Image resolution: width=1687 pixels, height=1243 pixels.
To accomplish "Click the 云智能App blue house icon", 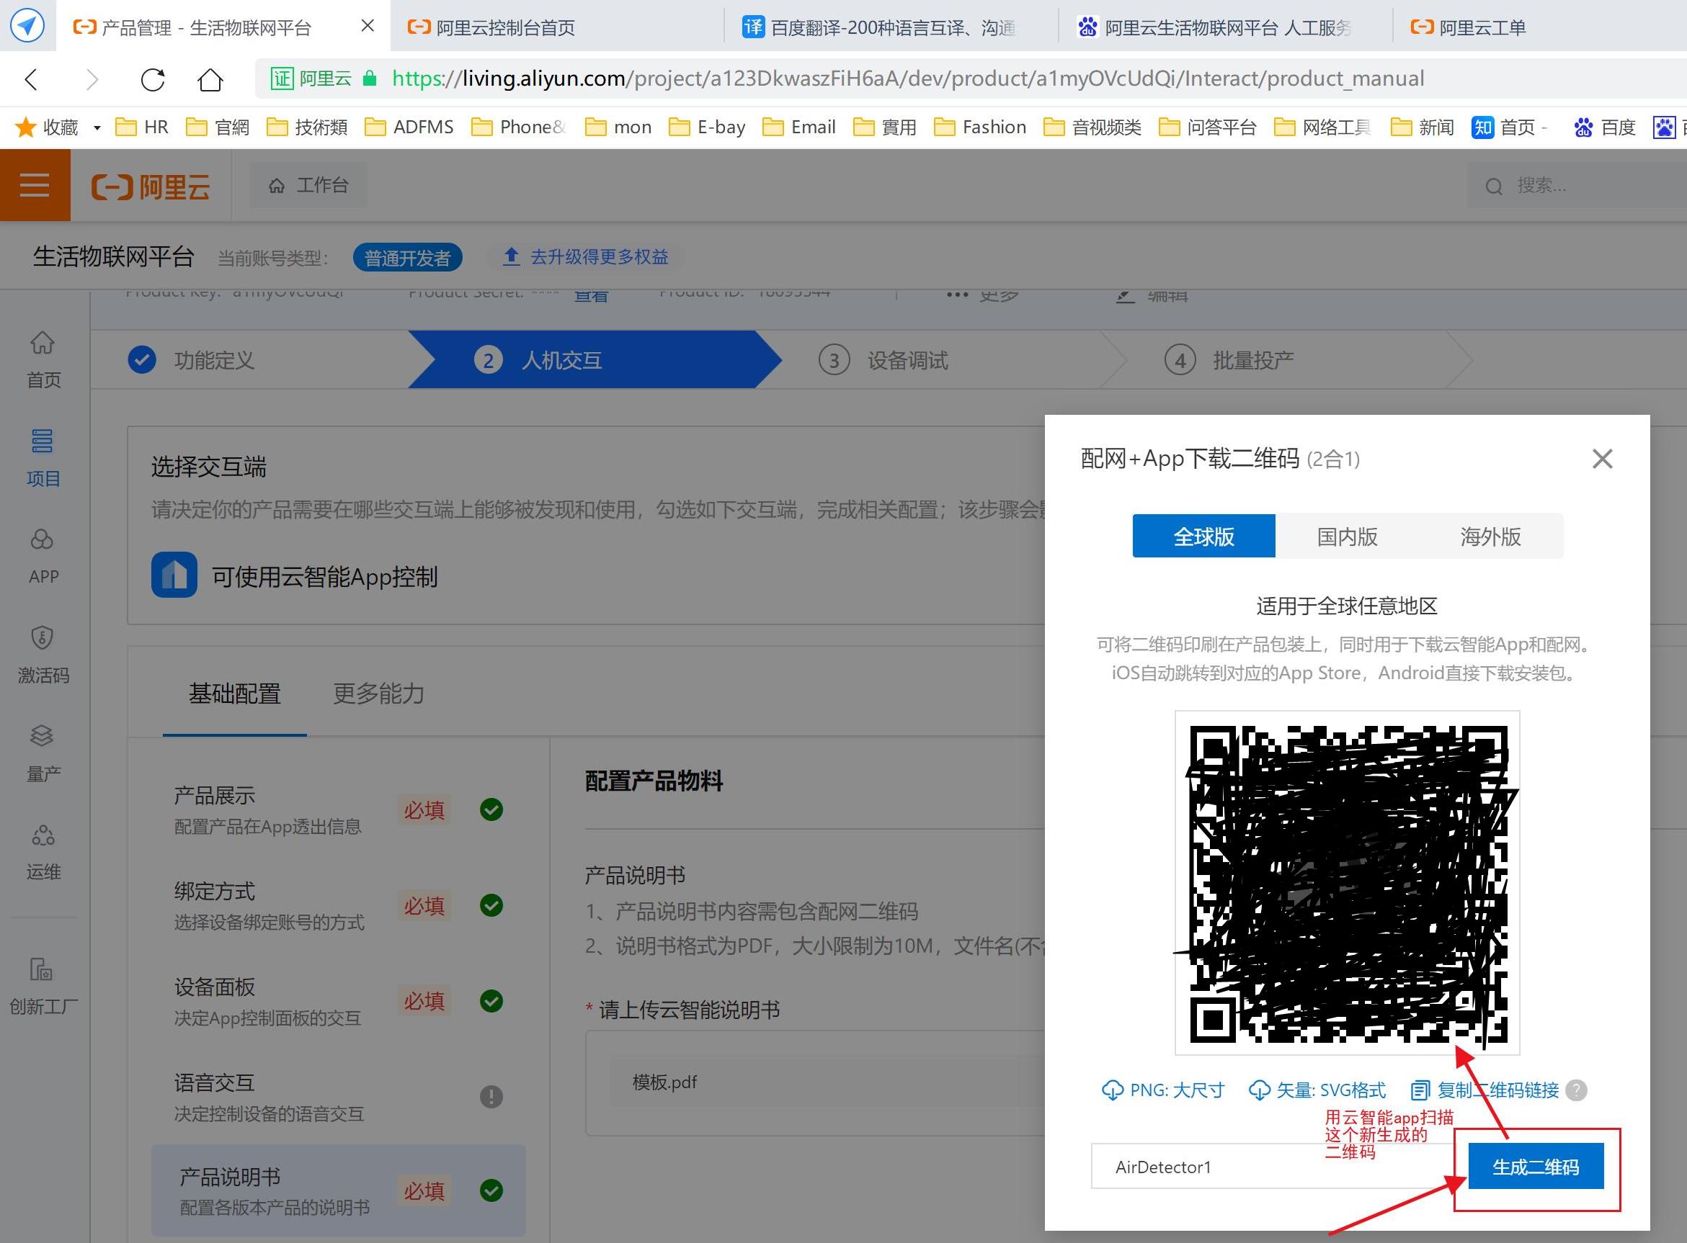I will pos(174,575).
